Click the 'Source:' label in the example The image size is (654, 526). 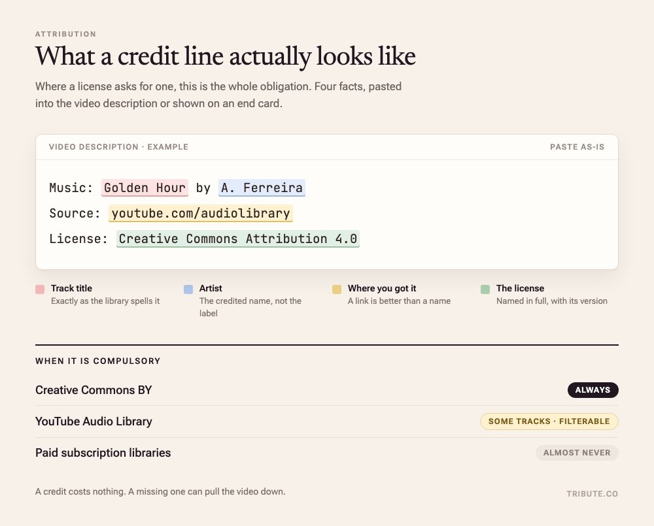[x=75, y=214]
